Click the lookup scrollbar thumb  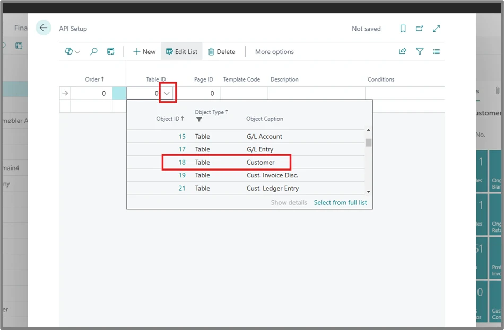[x=368, y=142]
